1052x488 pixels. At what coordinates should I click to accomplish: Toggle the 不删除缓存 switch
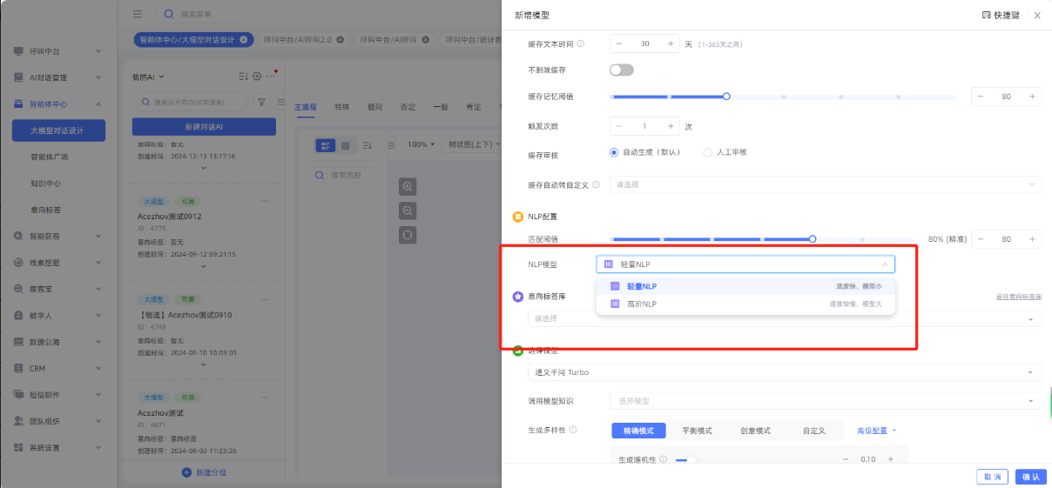[x=622, y=70]
